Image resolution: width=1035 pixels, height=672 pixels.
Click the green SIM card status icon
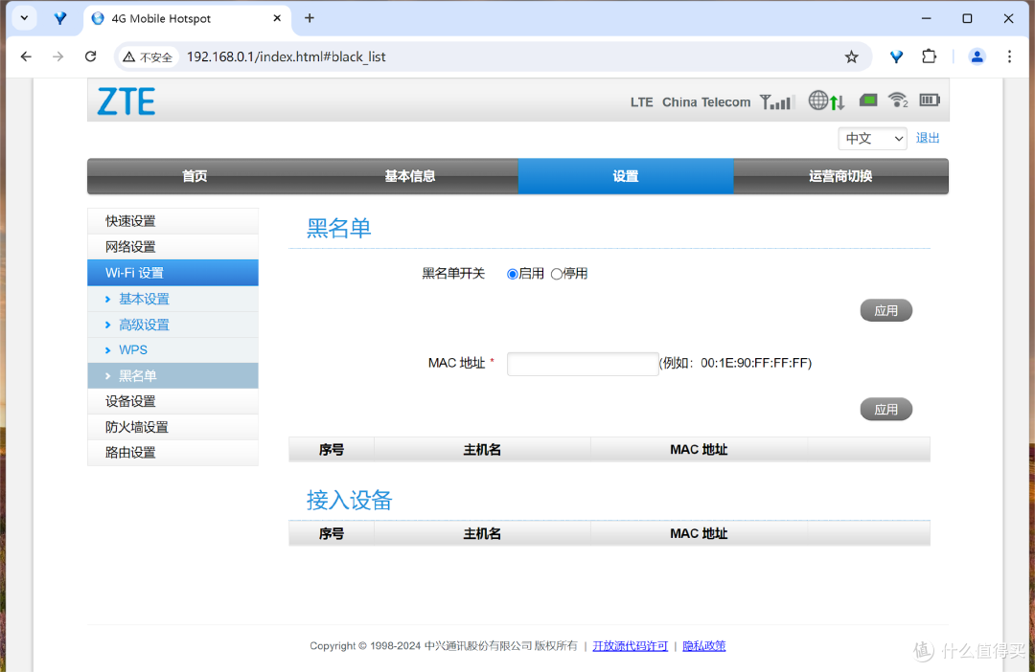(x=868, y=101)
